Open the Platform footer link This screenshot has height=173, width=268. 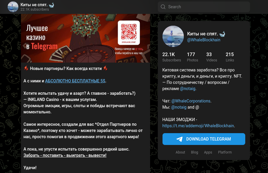(x=225, y=152)
